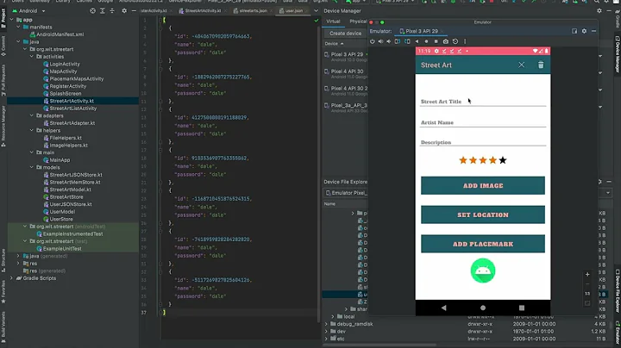Hide the Project panel with minus icon
Screen dimensions: 621x348
(x=134, y=10)
